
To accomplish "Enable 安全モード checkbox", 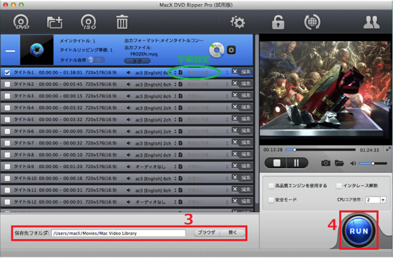I will [271, 200].
